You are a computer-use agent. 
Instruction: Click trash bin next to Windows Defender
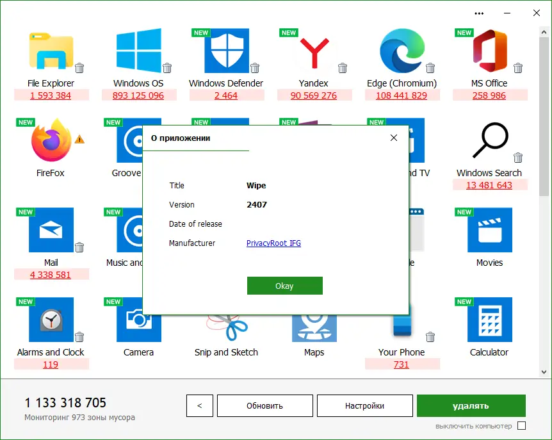click(x=255, y=68)
